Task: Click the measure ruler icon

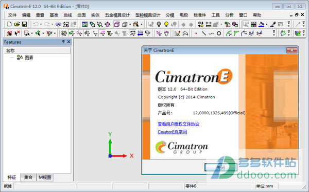Action: [x=208, y=24]
